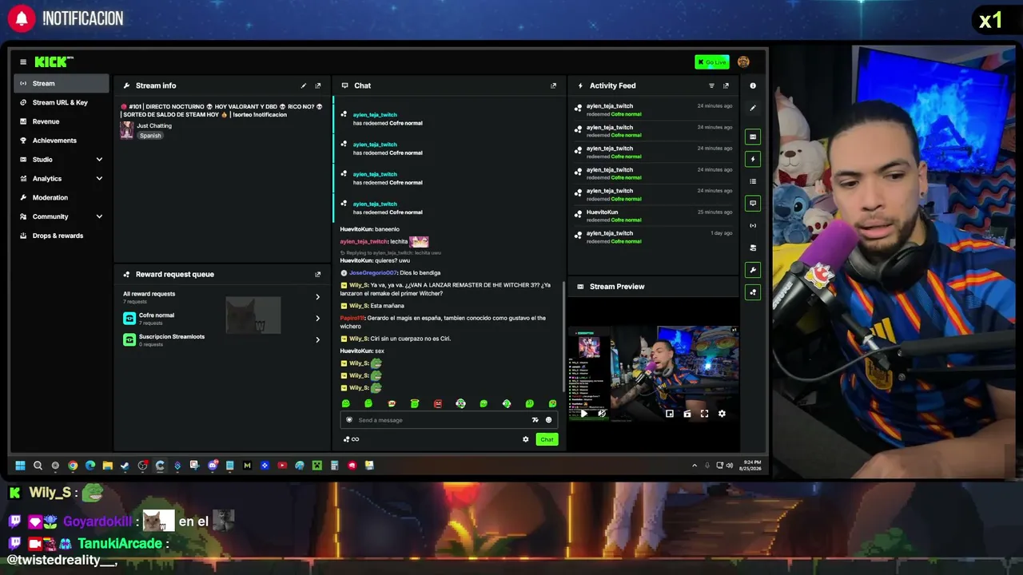Pop out the Activity Feed panel
Viewport: 1023px width, 575px height.
726,85
